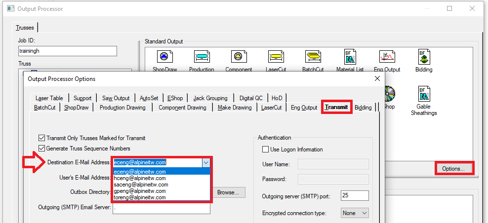Click the Outgoing server SMTP port field
This screenshot has height=223, width=488.
(x=354, y=196)
